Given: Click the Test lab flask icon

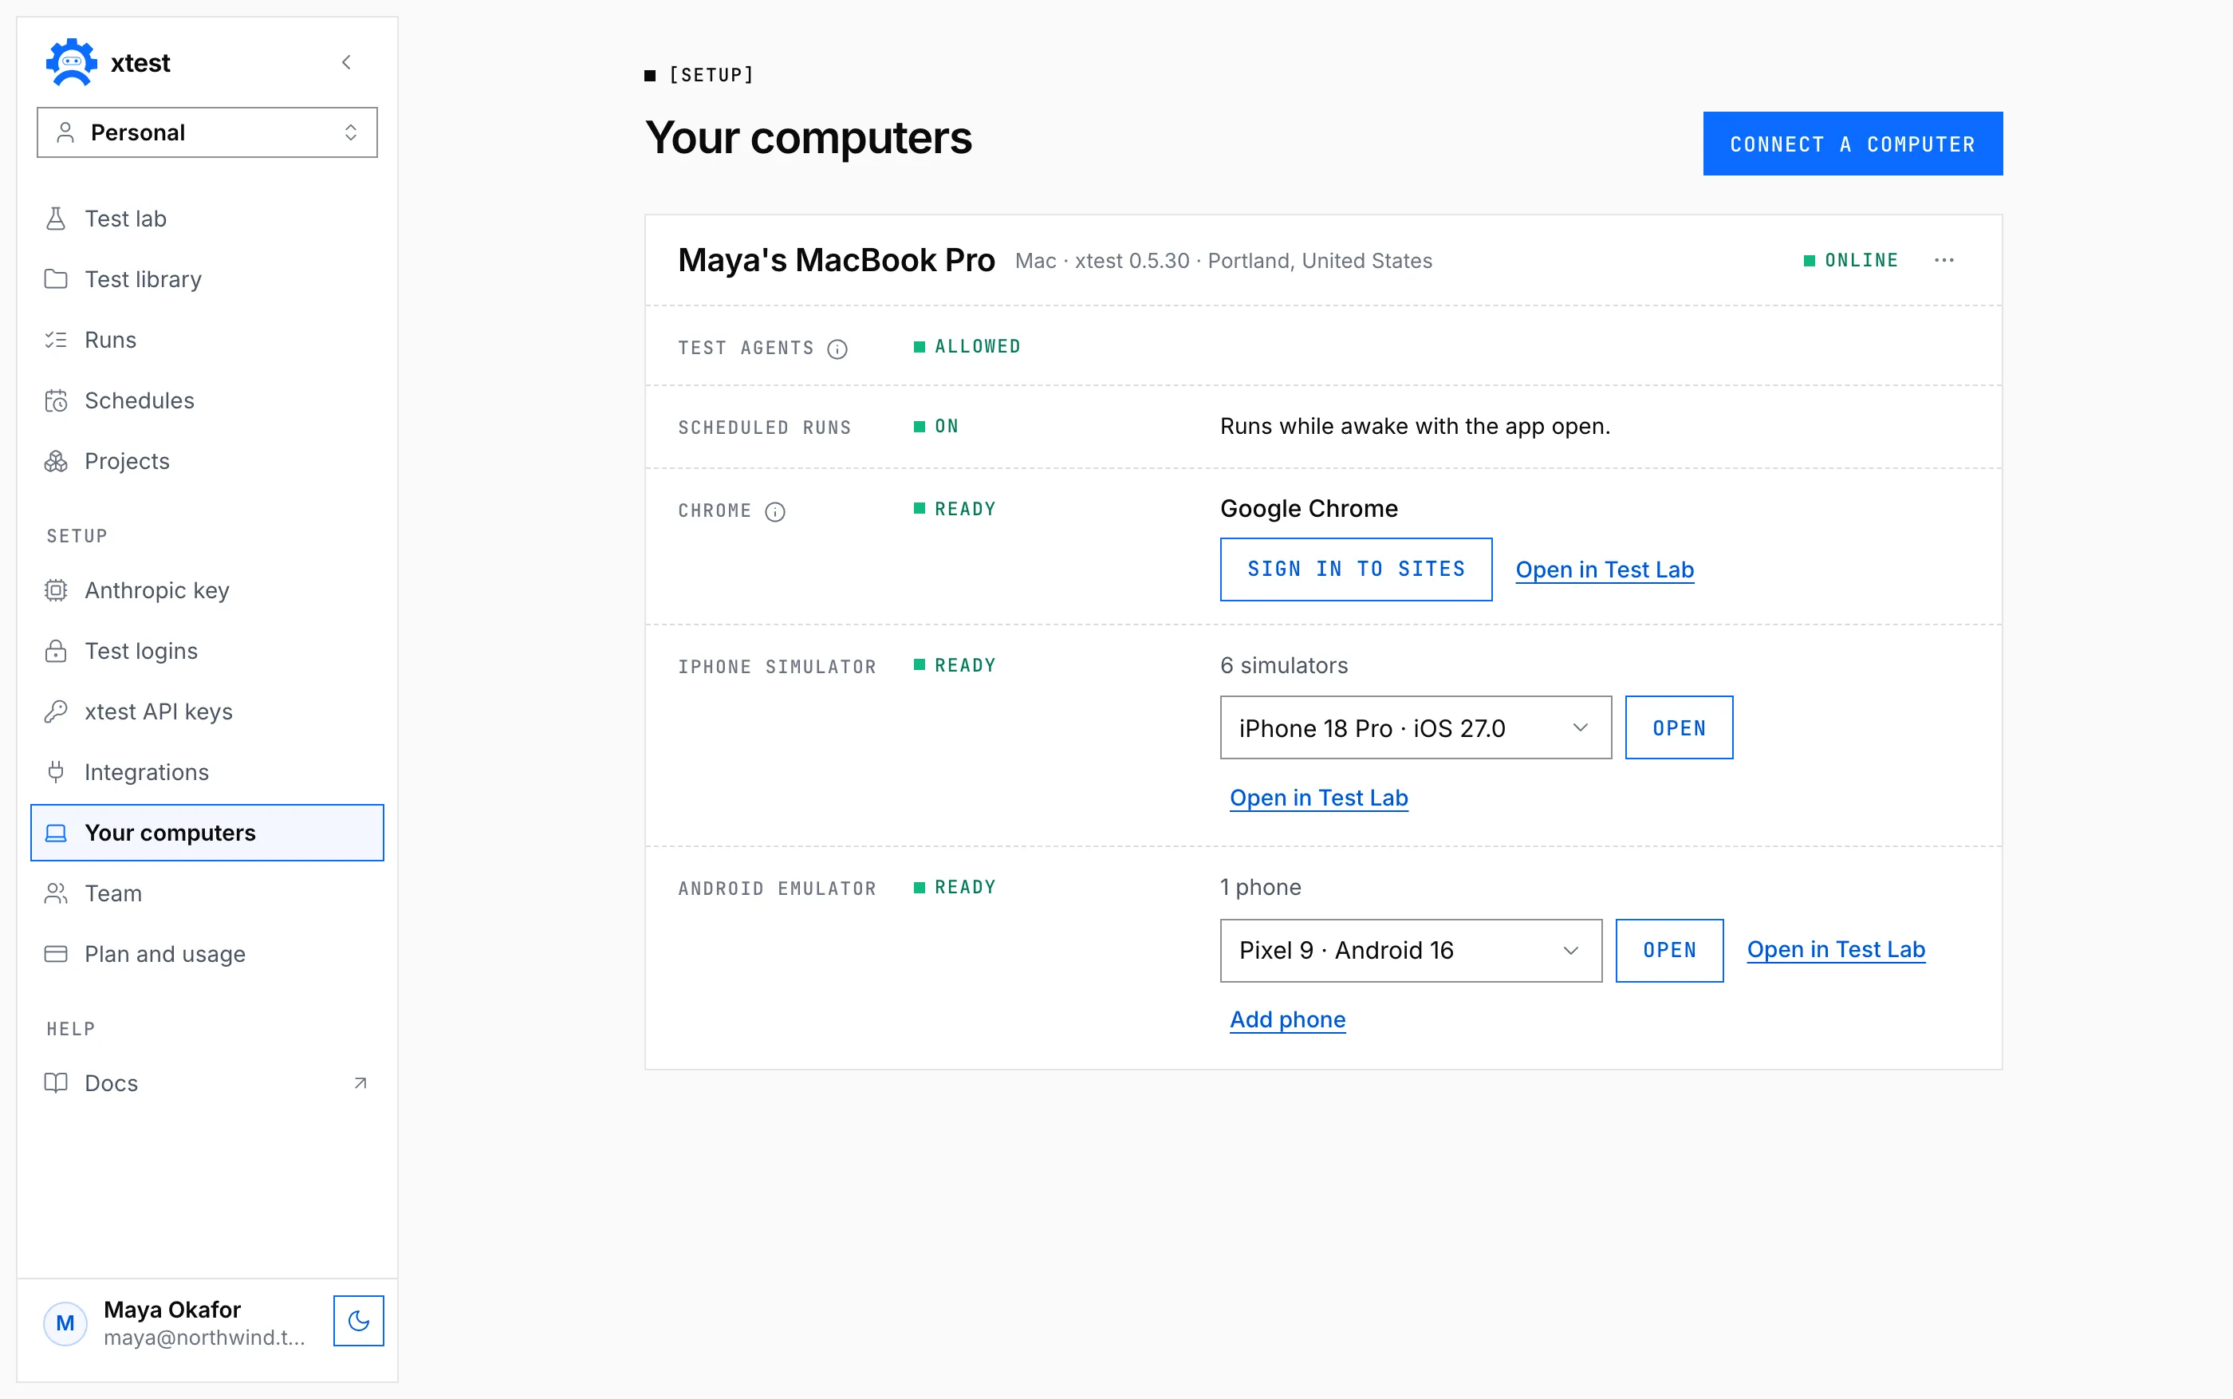Looking at the screenshot, I should (56, 219).
